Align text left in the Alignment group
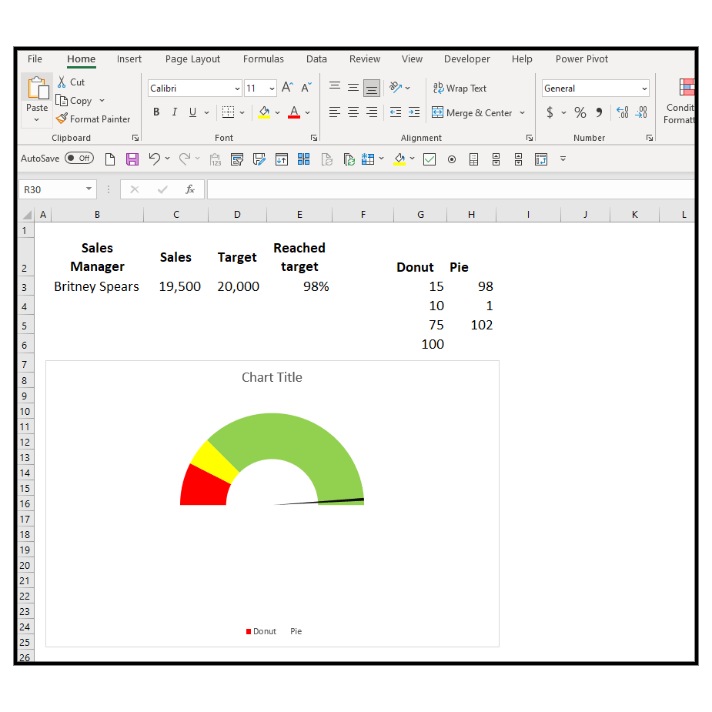Viewport: 712px width, 712px height. 335,112
